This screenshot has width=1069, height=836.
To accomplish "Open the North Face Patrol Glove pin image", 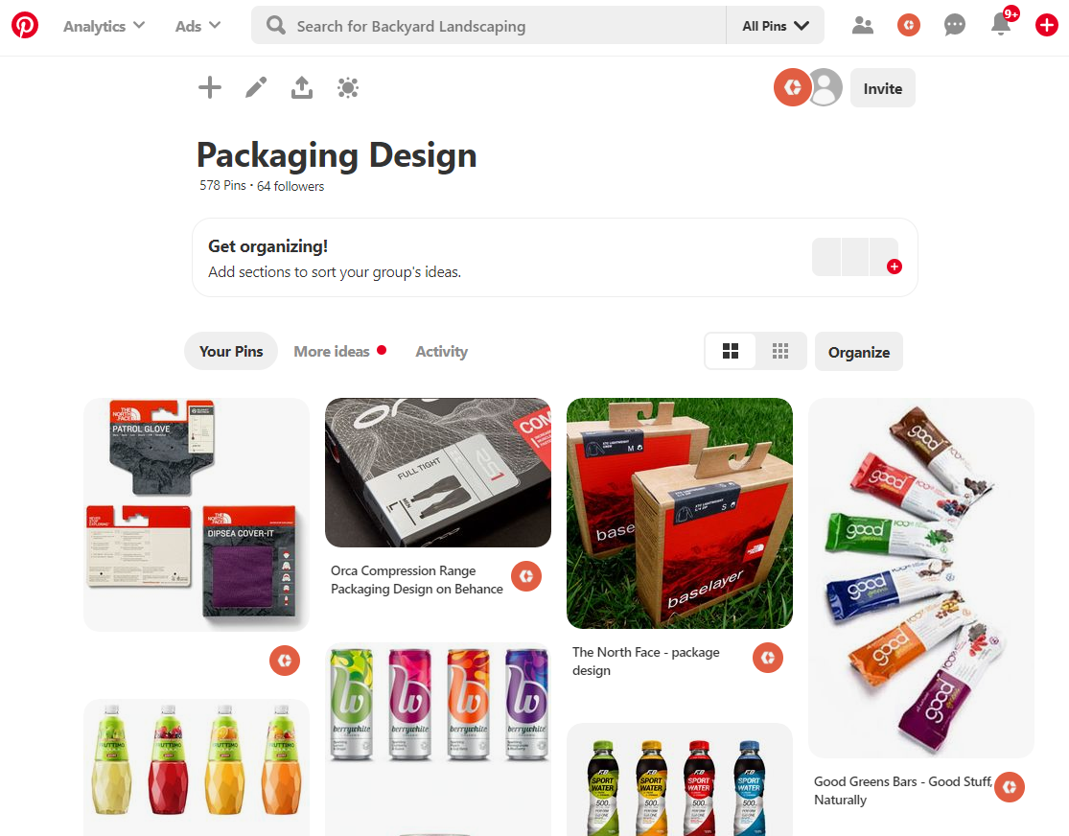I will (197, 515).
